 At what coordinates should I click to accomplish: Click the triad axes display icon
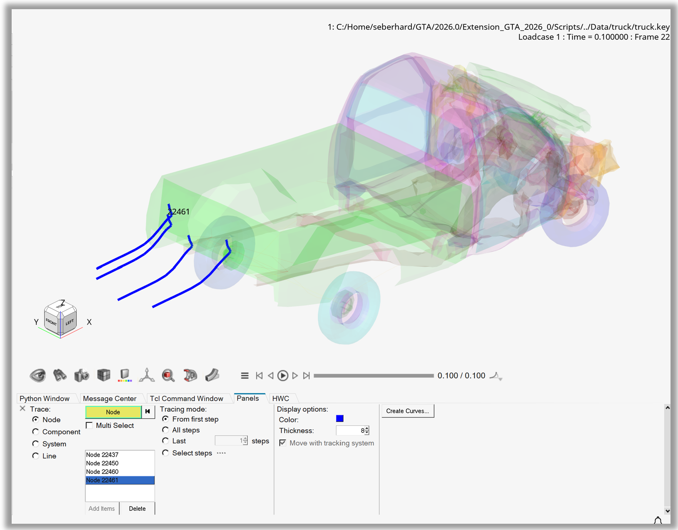pos(147,375)
